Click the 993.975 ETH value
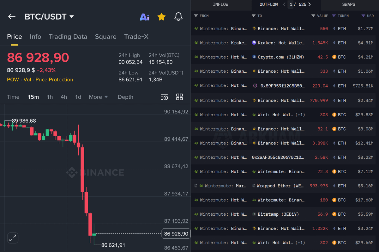Viewport: 379px width, 252px height. point(319,186)
